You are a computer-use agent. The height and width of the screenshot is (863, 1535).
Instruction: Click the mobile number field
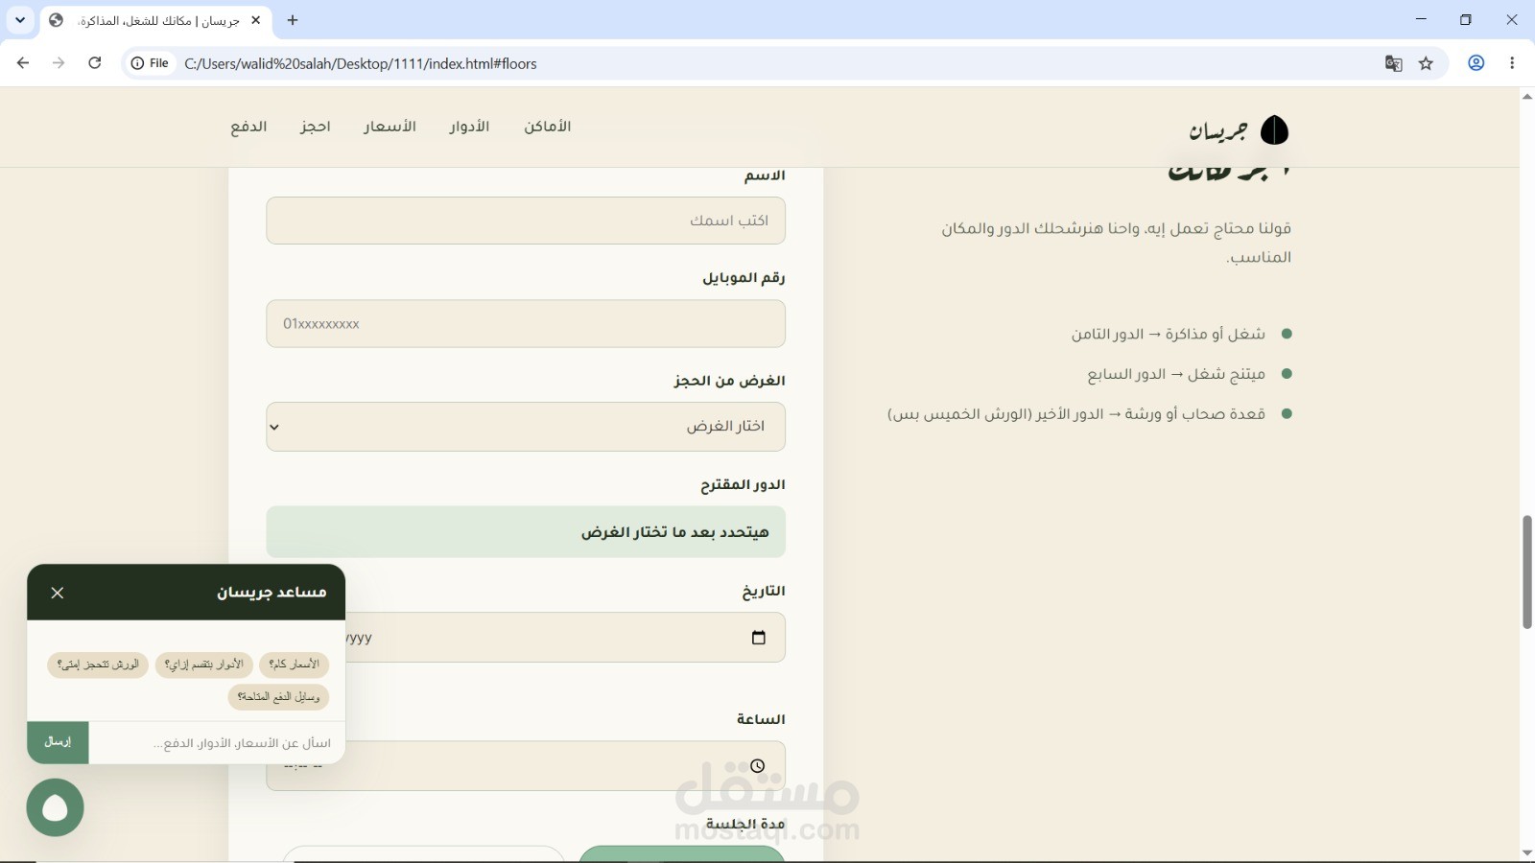pos(526,323)
